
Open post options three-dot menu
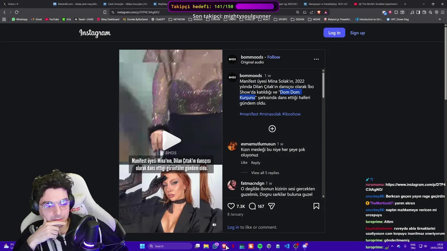316,59
